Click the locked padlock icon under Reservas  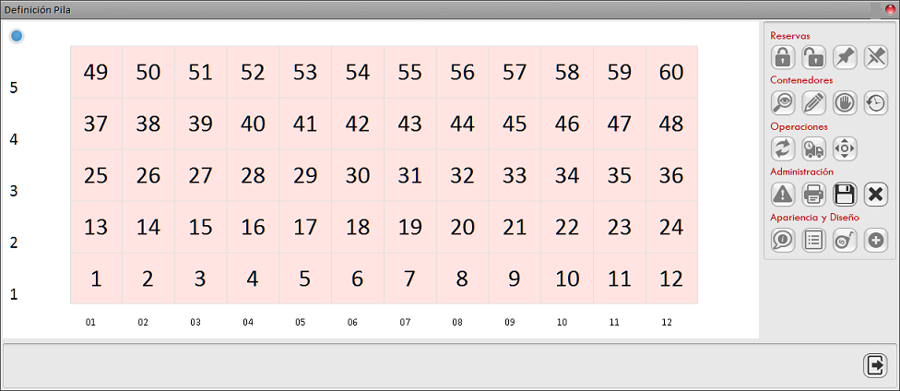783,57
